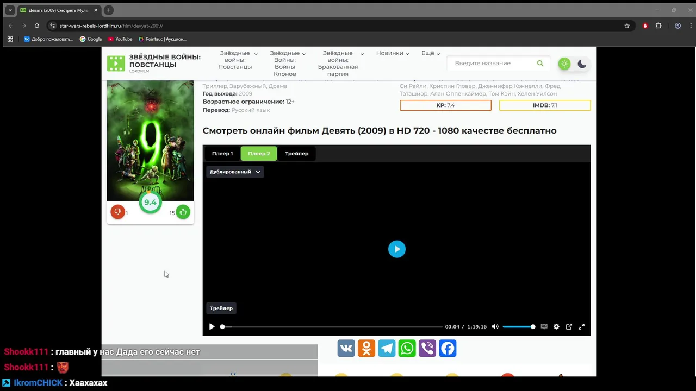The image size is (696, 391).
Task: Click the green like thumbs-up button
Action: (x=183, y=212)
